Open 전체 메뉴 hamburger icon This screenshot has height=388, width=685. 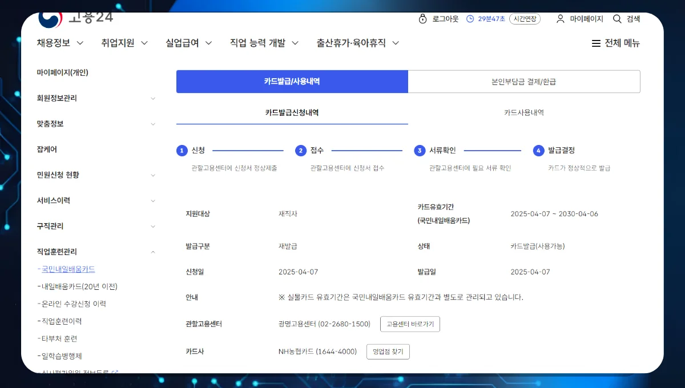(x=596, y=43)
